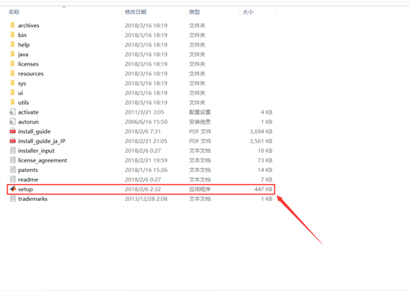Toggle sort arrow above the name column
This screenshot has width=409, height=291.
(x=64, y=7)
